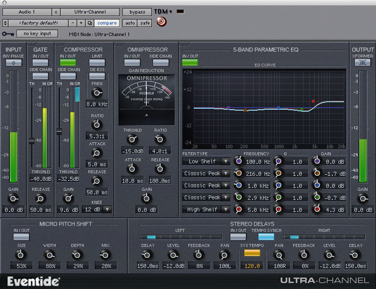This screenshot has height=289, width=376.
Task: Toggle the XFORMER button in Output
Action: (x=363, y=62)
